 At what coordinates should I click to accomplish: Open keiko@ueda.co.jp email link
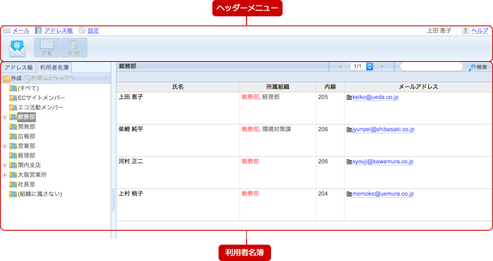click(375, 97)
